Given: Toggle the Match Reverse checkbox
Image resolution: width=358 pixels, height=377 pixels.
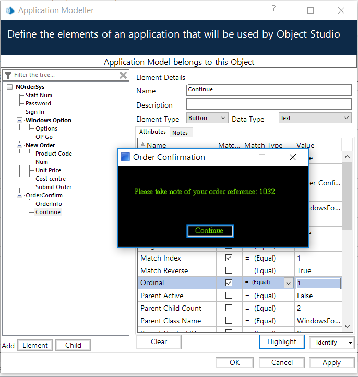Looking at the screenshot, I should tap(229, 270).
